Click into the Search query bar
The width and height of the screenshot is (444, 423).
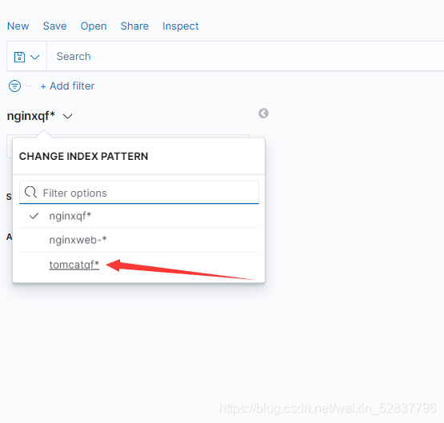tap(246, 56)
